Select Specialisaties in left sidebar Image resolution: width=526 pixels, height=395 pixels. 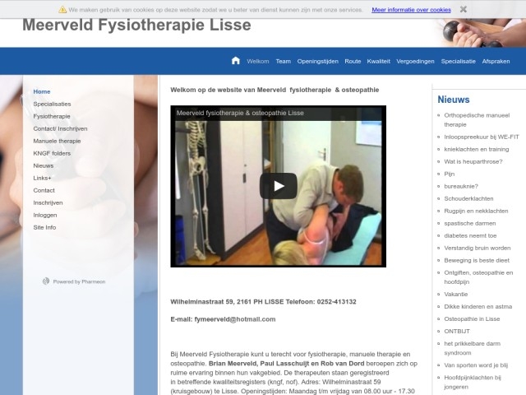(52, 104)
